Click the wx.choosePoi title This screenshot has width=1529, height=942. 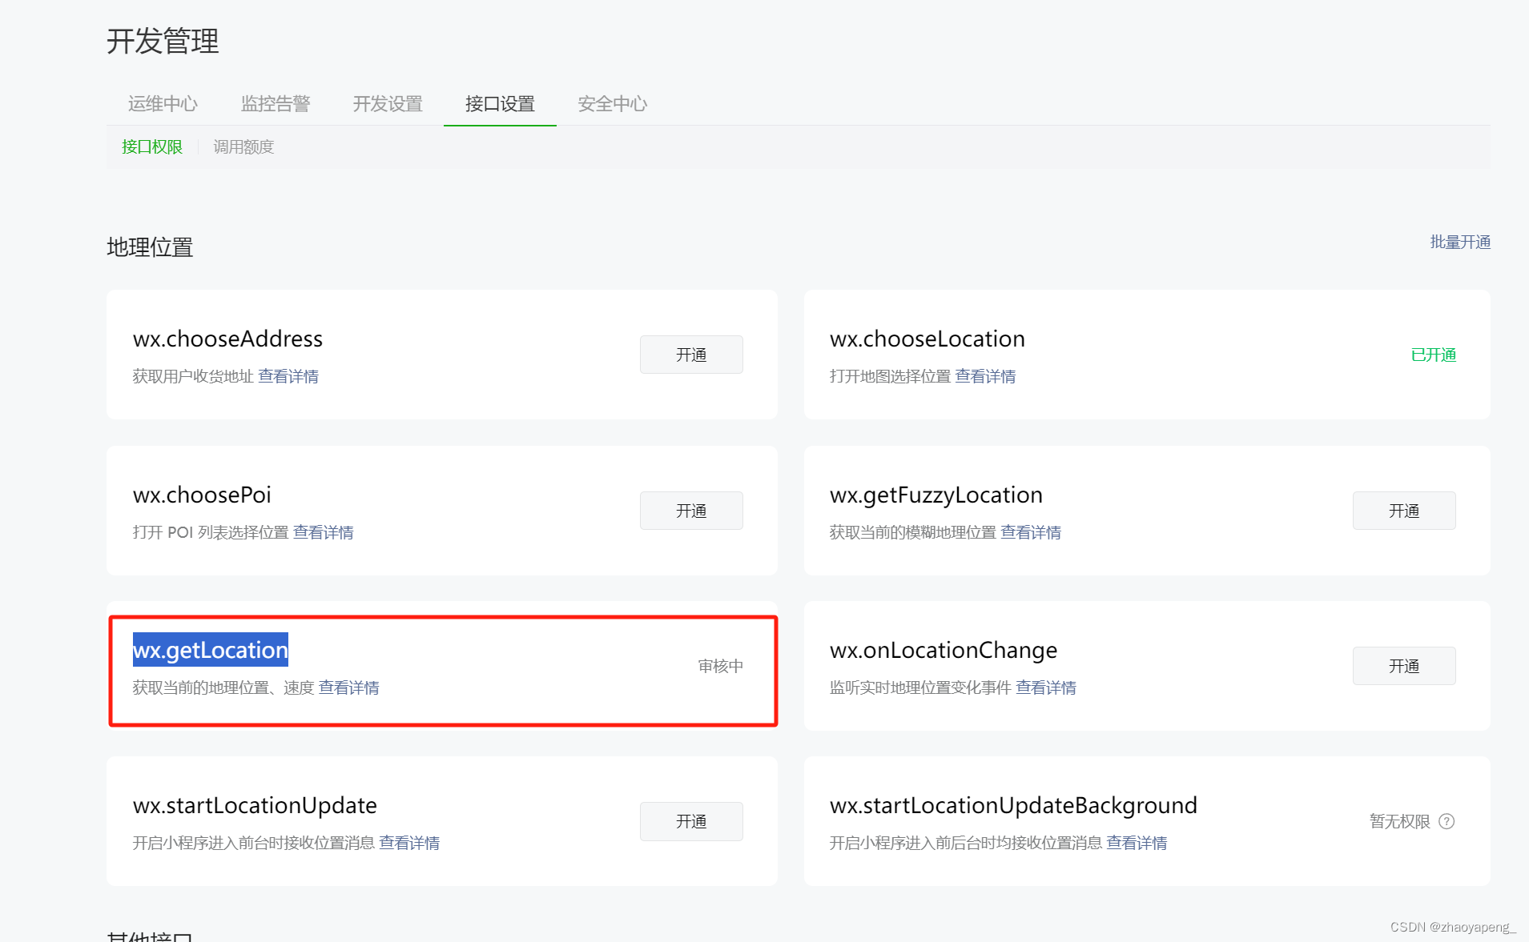click(x=202, y=495)
